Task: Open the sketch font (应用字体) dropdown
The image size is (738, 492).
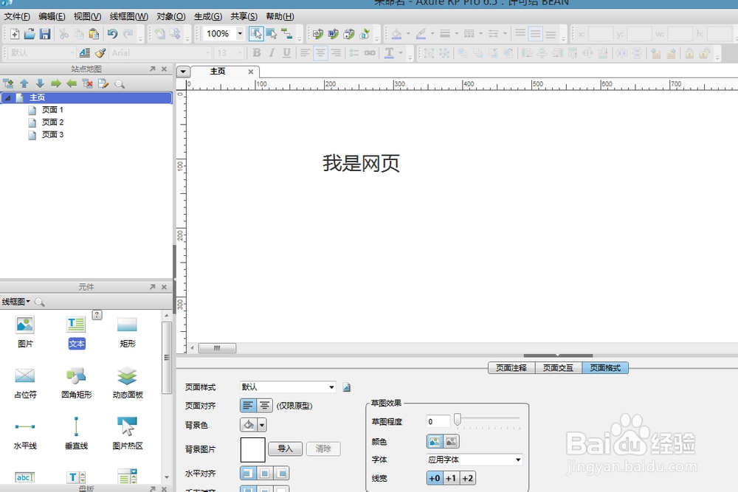Action: tap(518, 460)
